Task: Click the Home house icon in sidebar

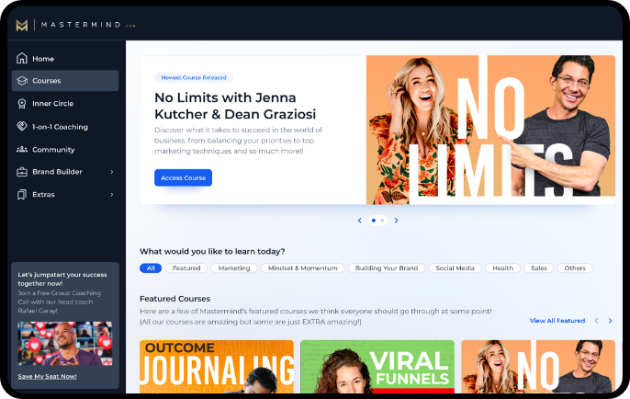Action: (22, 58)
